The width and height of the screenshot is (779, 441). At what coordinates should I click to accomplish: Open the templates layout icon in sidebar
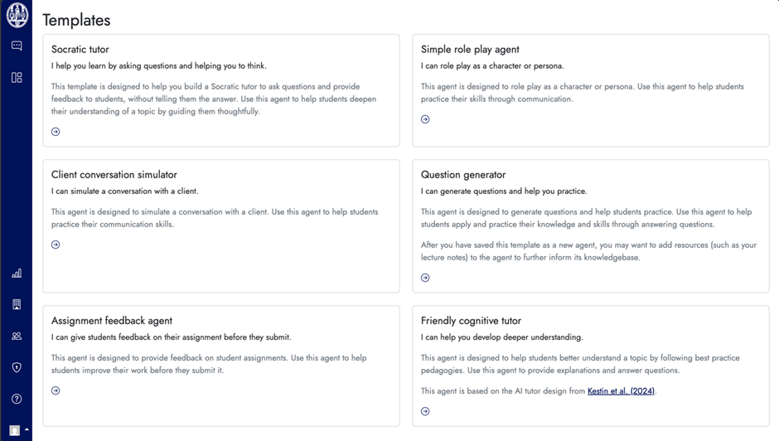click(x=17, y=78)
